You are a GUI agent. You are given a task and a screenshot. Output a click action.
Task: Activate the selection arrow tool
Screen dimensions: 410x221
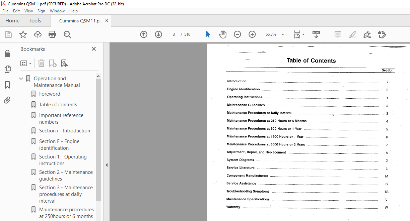pos(208,34)
